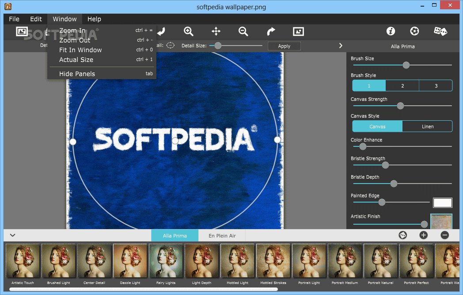Select the Light Depth preset thumbnail

click(201, 261)
